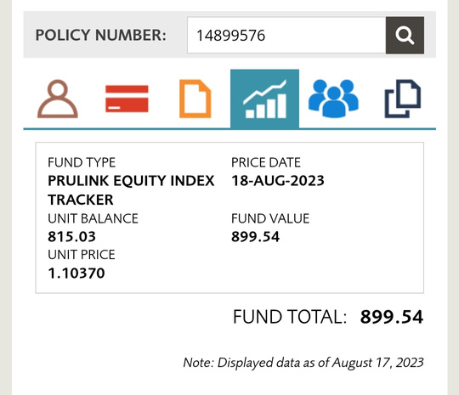Select PRULINK EQUITY INDEX TRACKER fund name
This screenshot has height=395, width=459.
131,190
